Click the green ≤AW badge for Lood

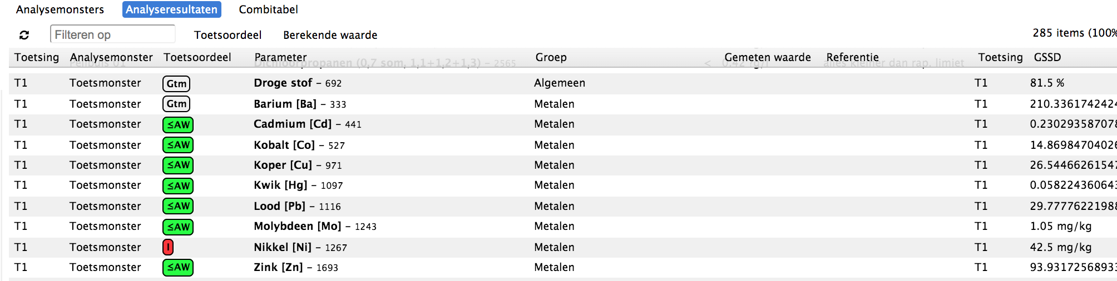(178, 206)
